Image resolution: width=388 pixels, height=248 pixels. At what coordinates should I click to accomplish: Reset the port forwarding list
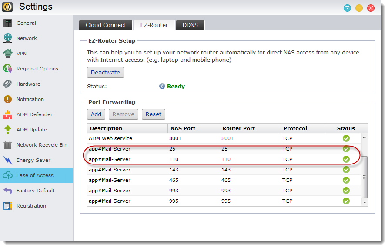[x=154, y=114]
